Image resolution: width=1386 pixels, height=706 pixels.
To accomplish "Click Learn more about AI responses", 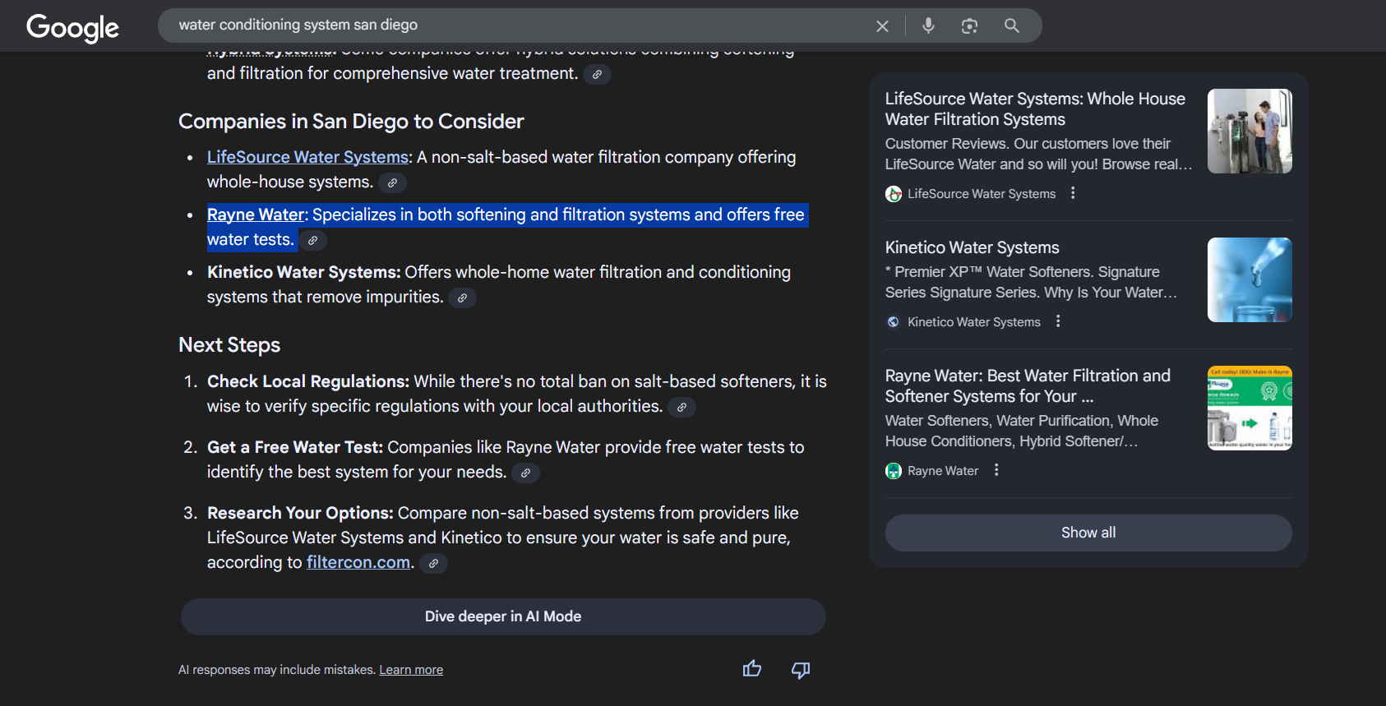I will [x=410, y=670].
